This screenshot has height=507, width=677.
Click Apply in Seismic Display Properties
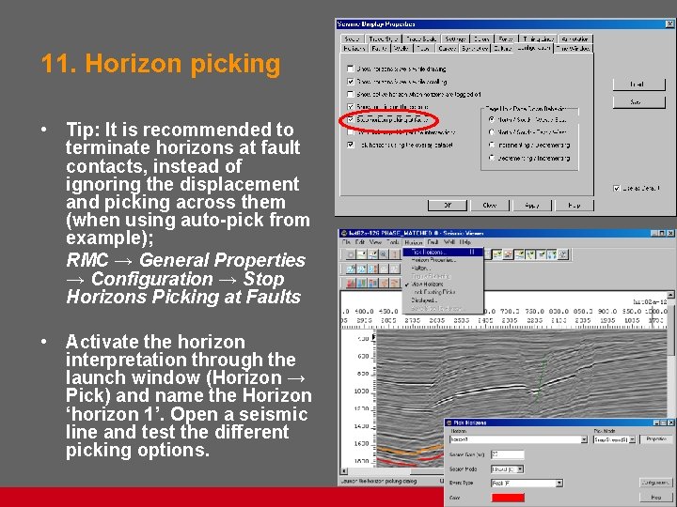[x=532, y=206]
